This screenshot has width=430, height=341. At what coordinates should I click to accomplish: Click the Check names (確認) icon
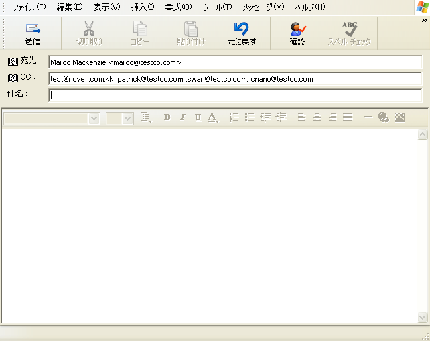pyautogui.click(x=298, y=29)
